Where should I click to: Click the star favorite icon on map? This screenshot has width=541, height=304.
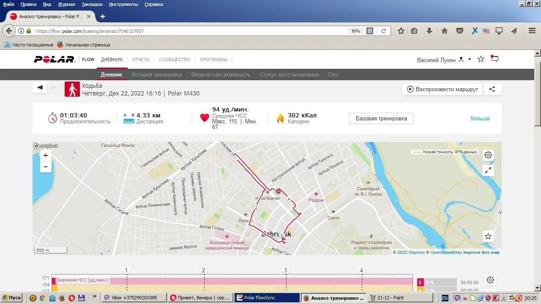pos(488,236)
